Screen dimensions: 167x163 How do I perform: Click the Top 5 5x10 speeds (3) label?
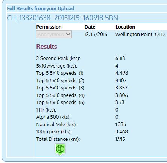60,88
